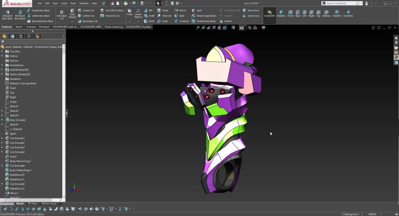The image size is (399, 216).
Task: Click the tree filter funnel icon
Action: 3,42
